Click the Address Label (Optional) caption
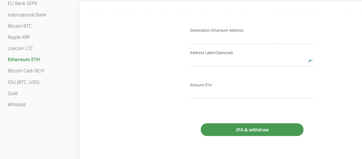This screenshot has width=362, height=159. (x=211, y=53)
